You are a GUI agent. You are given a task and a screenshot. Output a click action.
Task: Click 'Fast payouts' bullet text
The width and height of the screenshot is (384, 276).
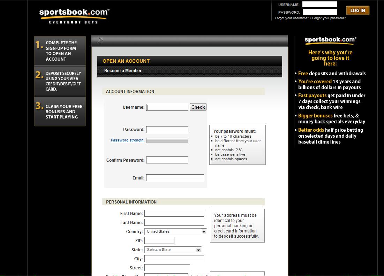332,101
